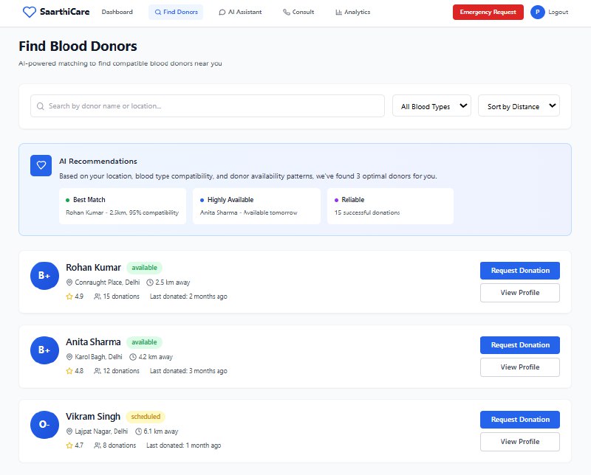Click the donor name Vikram Singh
Image resolution: width=591 pixels, height=475 pixels.
93,417
